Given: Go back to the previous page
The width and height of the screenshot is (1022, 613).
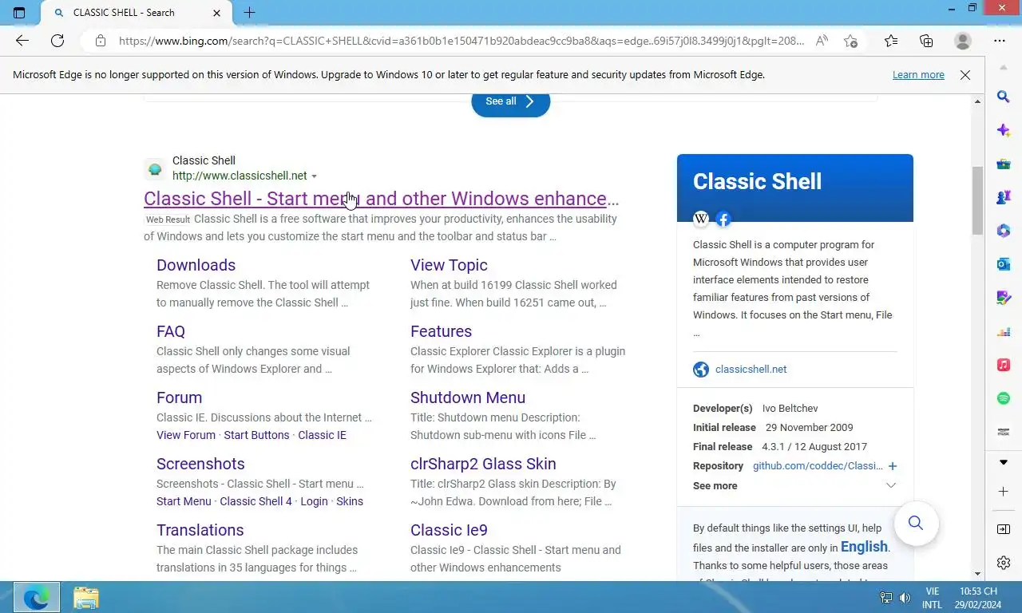Looking at the screenshot, I should tap(22, 41).
